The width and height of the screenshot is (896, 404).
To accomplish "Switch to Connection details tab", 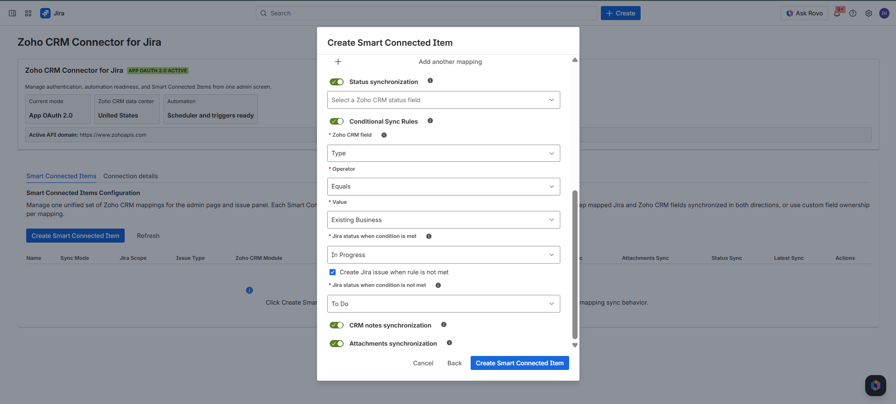I will click(131, 176).
